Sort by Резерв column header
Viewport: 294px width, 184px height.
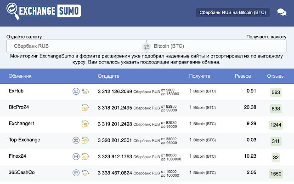point(243,76)
